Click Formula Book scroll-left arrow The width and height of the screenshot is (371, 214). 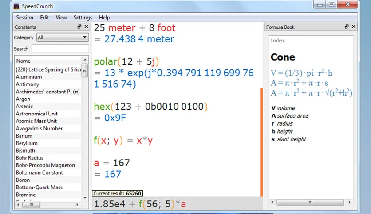click(x=272, y=202)
